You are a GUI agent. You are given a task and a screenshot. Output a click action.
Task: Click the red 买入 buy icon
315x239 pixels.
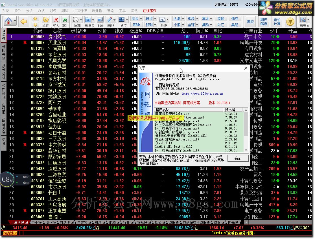pyautogui.click(x=56, y=20)
